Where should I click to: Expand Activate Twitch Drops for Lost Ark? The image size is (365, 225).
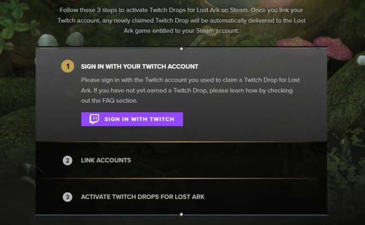(143, 197)
